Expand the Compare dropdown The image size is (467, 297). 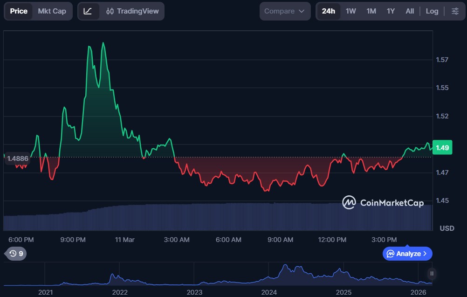(284, 11)
